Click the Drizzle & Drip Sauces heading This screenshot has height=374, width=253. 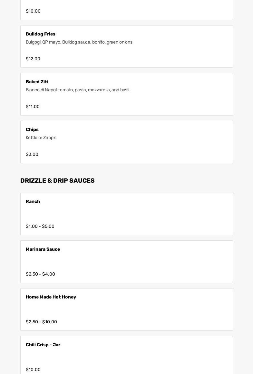[57, 180]
